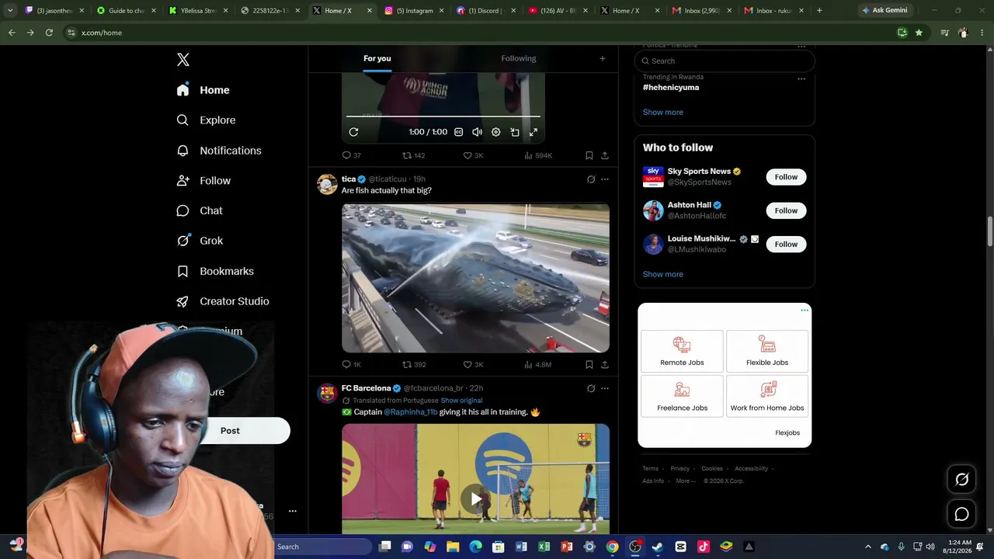
Task: Like tica's post about fish
Action: point(473,364)
